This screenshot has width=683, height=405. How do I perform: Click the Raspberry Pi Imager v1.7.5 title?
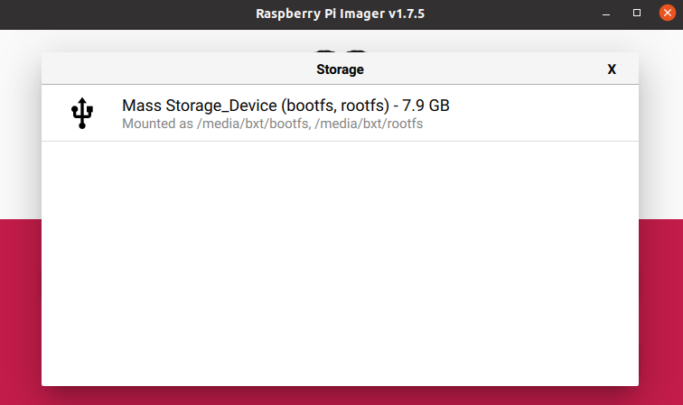pyautogui.click(x=340, y=14)
